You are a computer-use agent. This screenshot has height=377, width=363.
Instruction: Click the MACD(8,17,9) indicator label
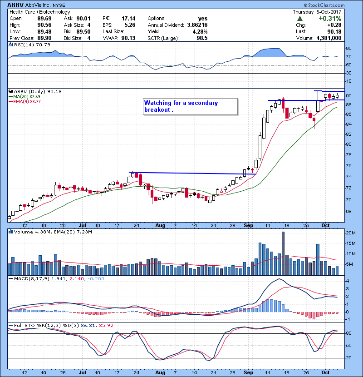coord(32,279)
